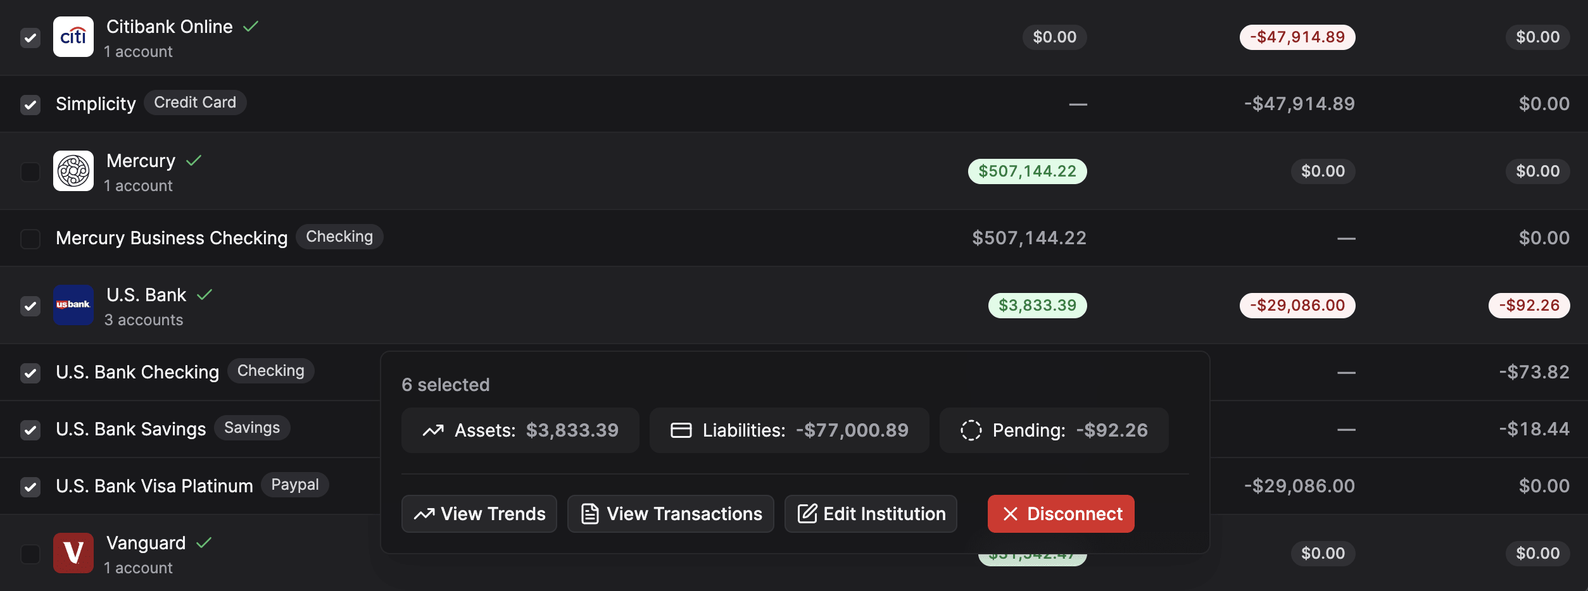Click the green checkmark beside U.S. Bank
1588x591 pixels.
click(205, 295)
